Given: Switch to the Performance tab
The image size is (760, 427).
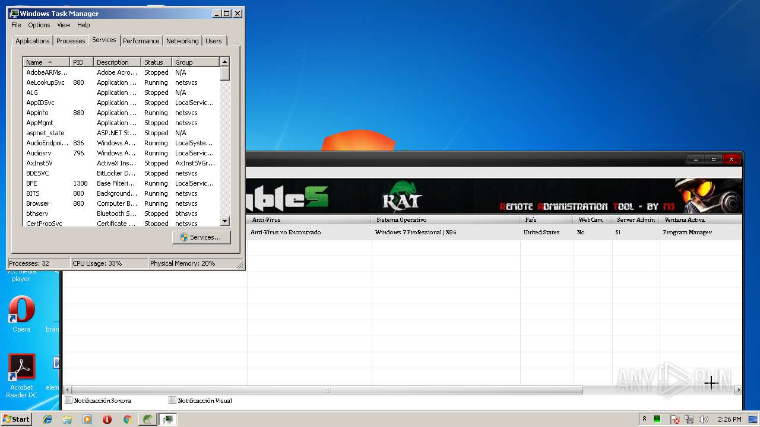Looking at the screenshot, I should pyautogui.click(x=141, y=41).
